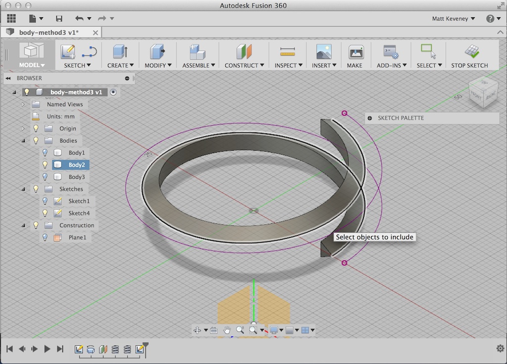Open the CONSTRUCT menu
This screenshot has width=507, height=364.
pyautogui.click(x=244, y=66)
